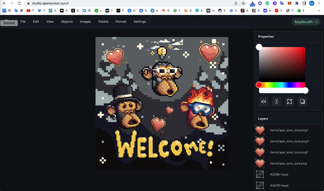Click the hue slider's red handle

(x=259, y=85)
